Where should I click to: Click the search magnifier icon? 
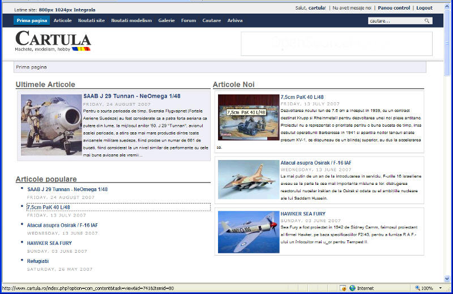pyautogui.click(x=427, y=20)
